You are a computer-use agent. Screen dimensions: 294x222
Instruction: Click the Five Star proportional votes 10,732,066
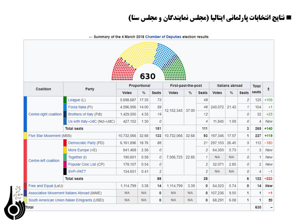pos(127,135)
